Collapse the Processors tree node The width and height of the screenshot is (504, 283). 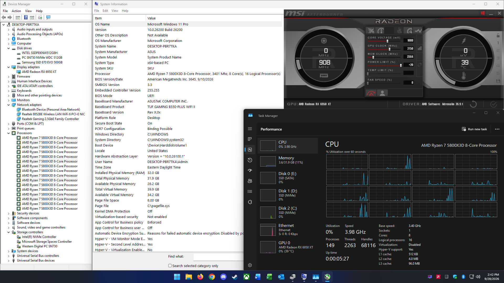[x=8, y=133]
